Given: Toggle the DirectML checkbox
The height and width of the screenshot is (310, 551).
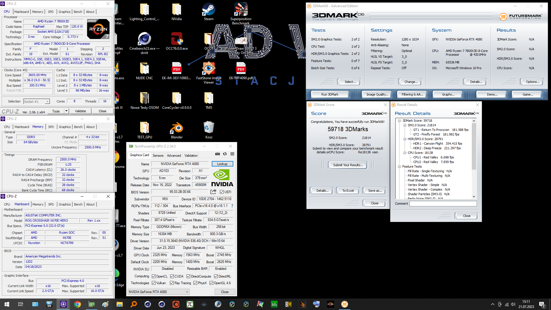Looking at the screenshot, I should pos(216,276).
